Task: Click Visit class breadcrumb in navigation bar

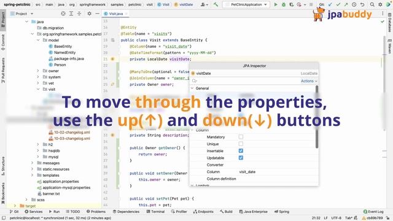Action: tap(163, 4)
